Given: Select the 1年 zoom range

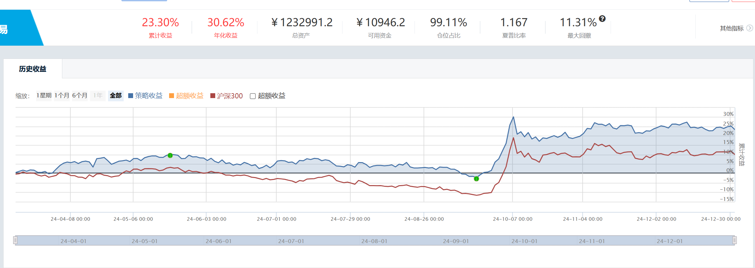Looking at the screenshot, I should (x=98, y=95).
